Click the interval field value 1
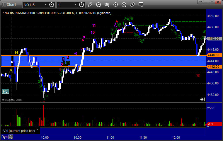This screenshot has width=223, height=141. [x=65, y=5]
